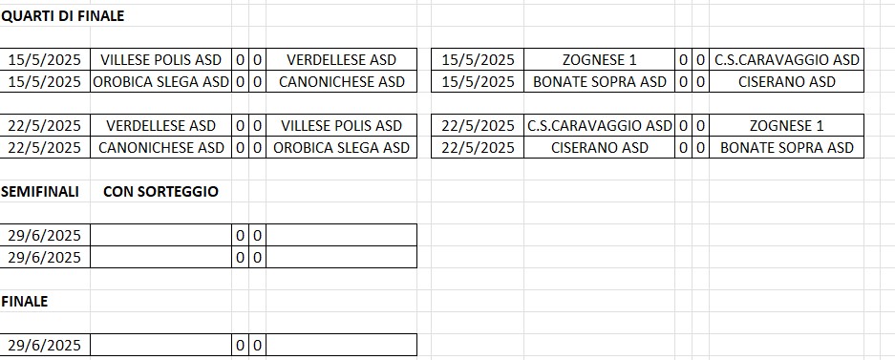Viewport: 895px width, 360px height.
Task: Select the empty home team cell of the final
Action: tap(161, 345)
